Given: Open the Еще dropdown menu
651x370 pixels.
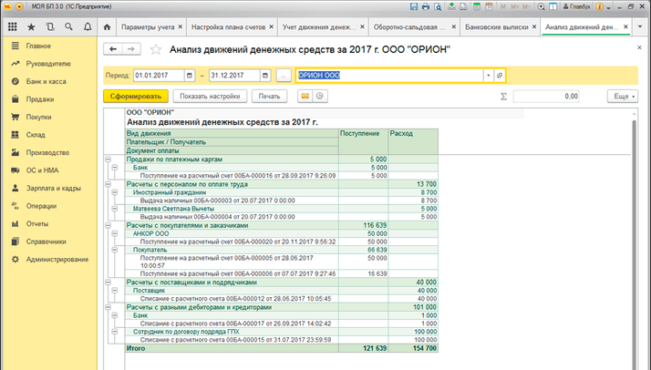Looking at the screenshot, I should click(x=622, y=96).
